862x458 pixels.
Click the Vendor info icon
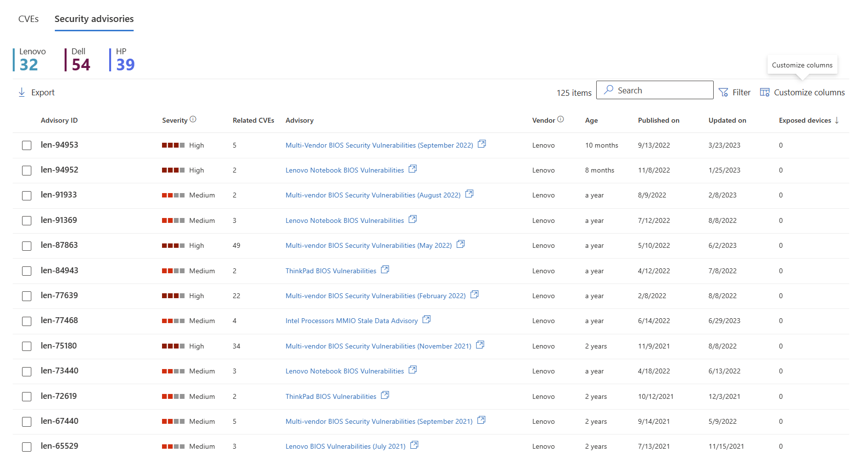point(560,119)
